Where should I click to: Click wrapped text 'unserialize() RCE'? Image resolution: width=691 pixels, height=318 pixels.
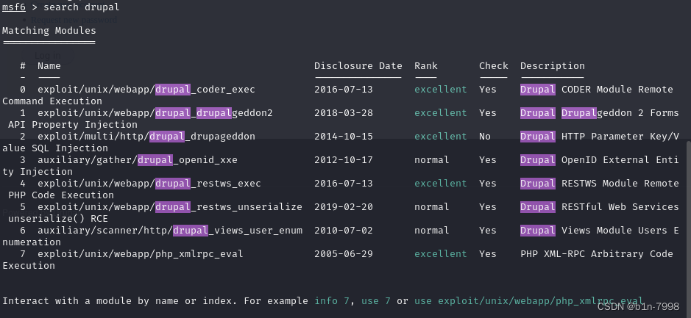pos(57,219)
